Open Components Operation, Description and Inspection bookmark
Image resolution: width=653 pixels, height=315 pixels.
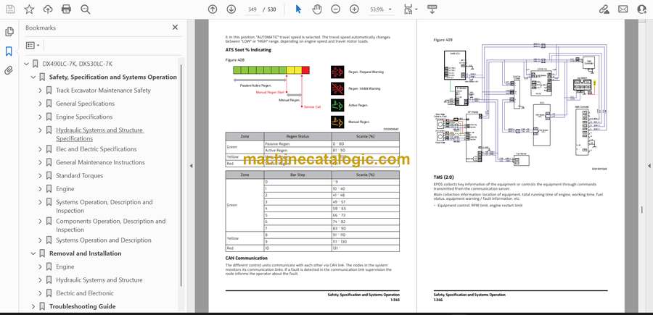click(x=111, y=225)
